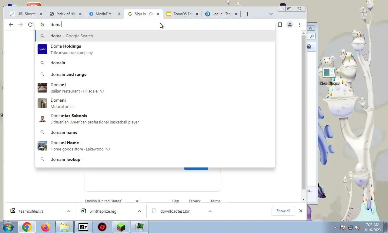Select Domani Musical artist suggestion
The width and height of the screenshot is (388, 233).
coord(155,103)
